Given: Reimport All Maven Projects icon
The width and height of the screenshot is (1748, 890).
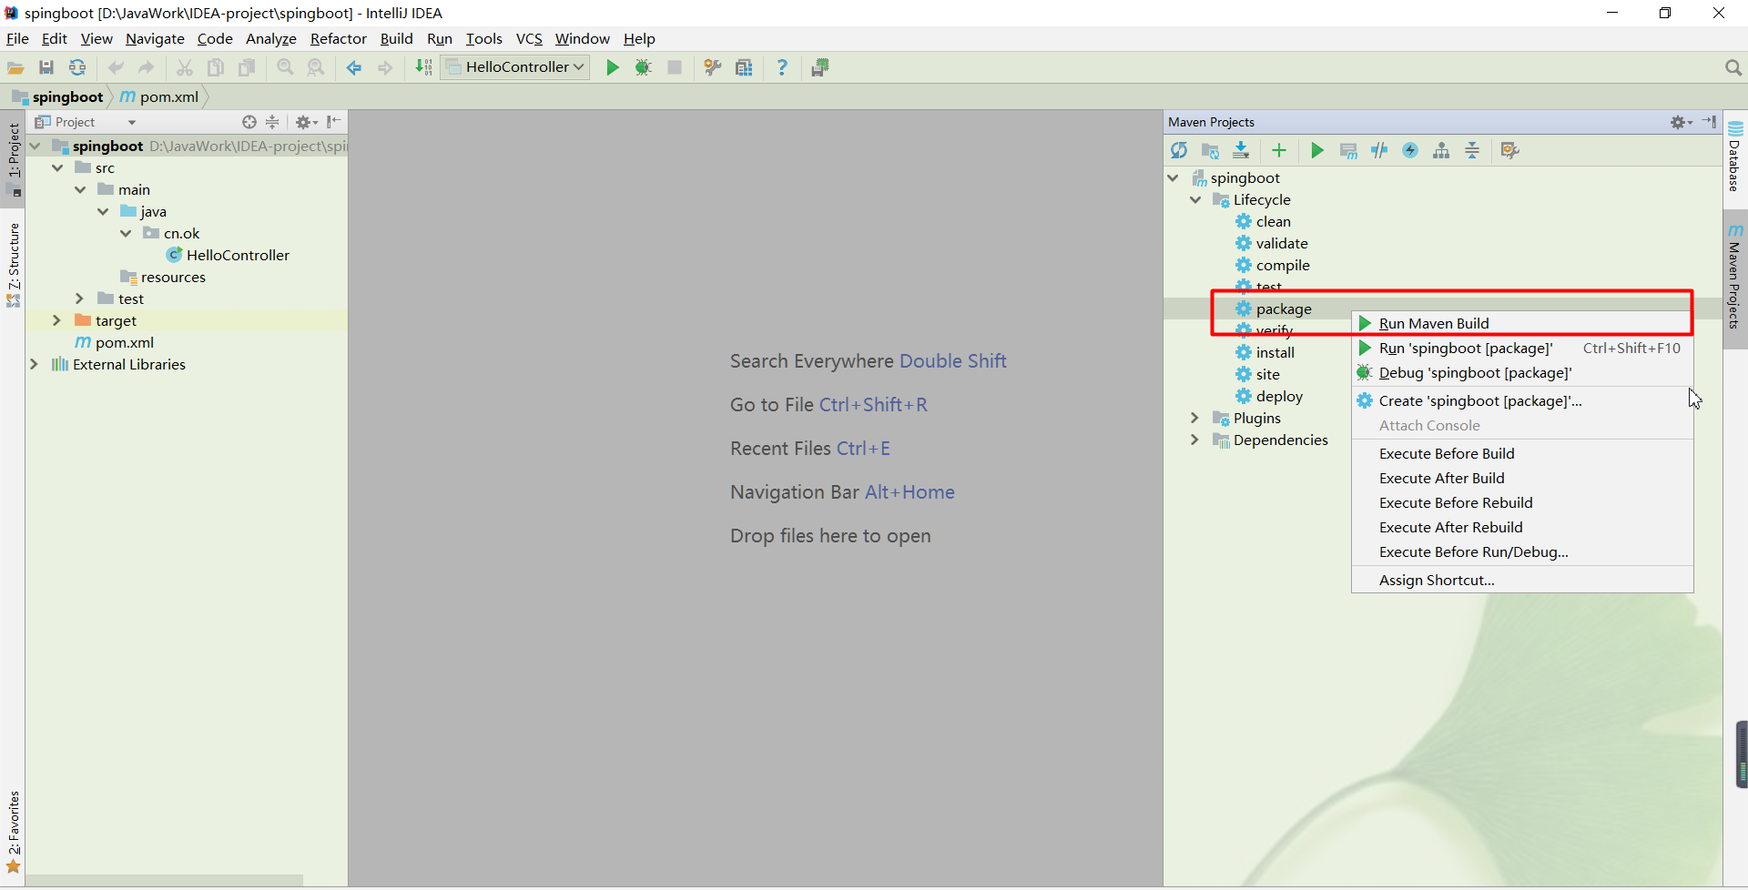Looking at the screenshot, I should tap(1179, 150).
